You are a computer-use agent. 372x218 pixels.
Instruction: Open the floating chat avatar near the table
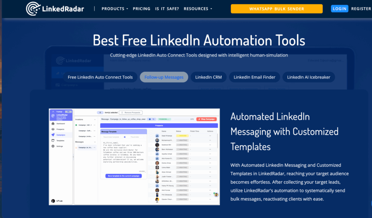coord(216,195)
